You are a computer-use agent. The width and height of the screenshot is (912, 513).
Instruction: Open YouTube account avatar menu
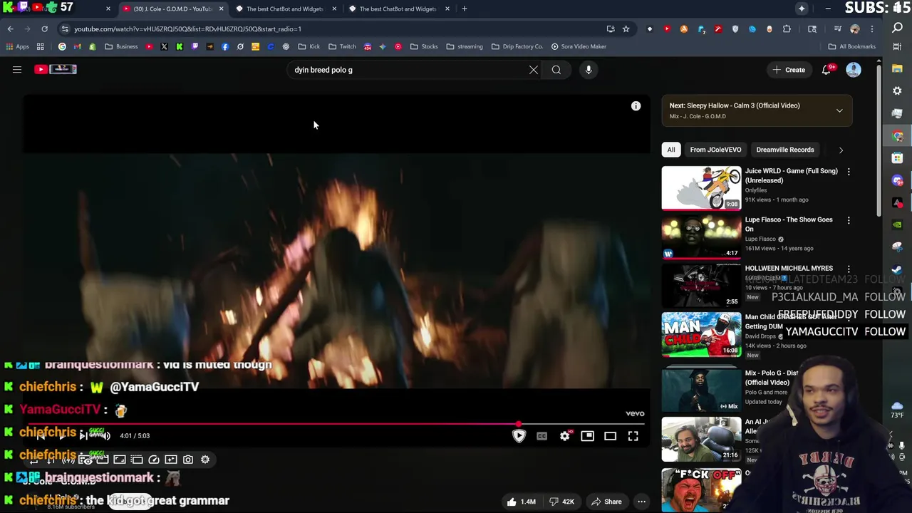[x=854, y=70]
